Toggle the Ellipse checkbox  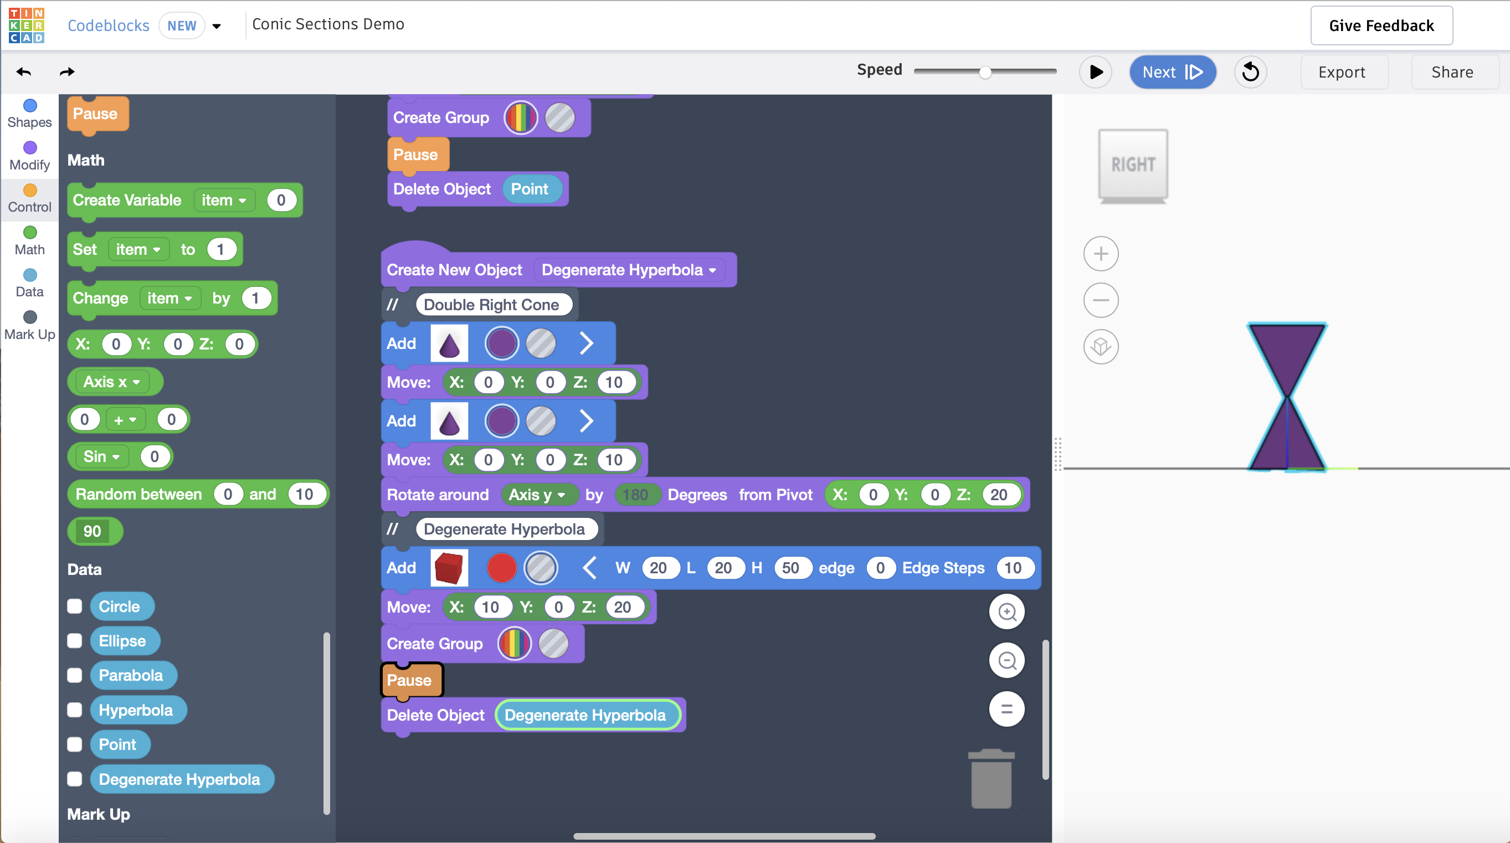74,641
